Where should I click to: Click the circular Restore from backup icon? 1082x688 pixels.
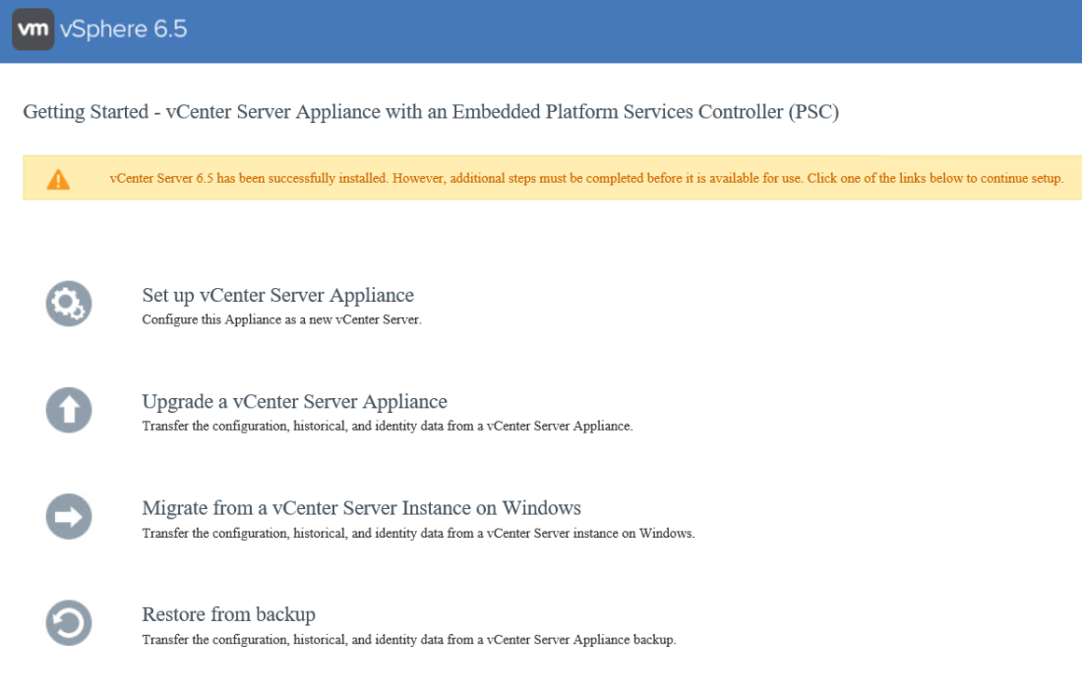69,623
